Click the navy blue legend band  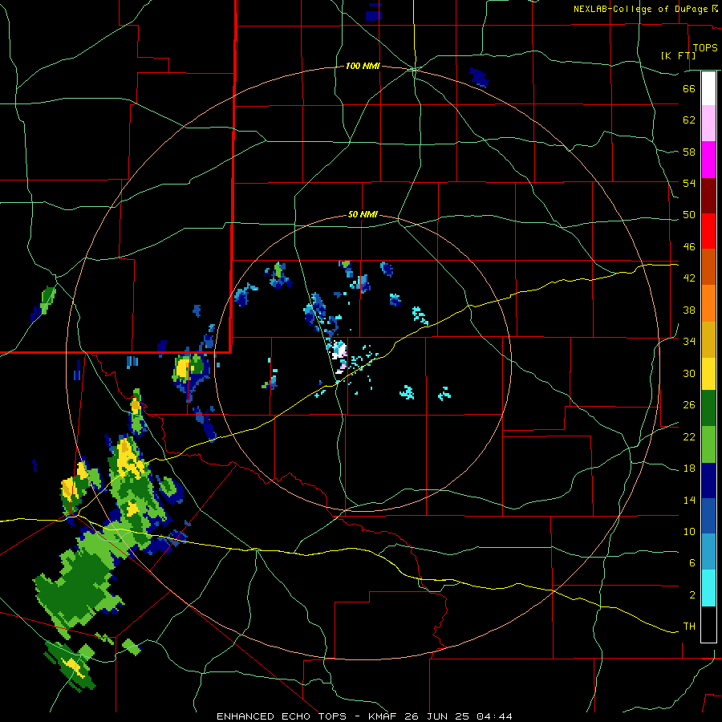click(708, 481)
